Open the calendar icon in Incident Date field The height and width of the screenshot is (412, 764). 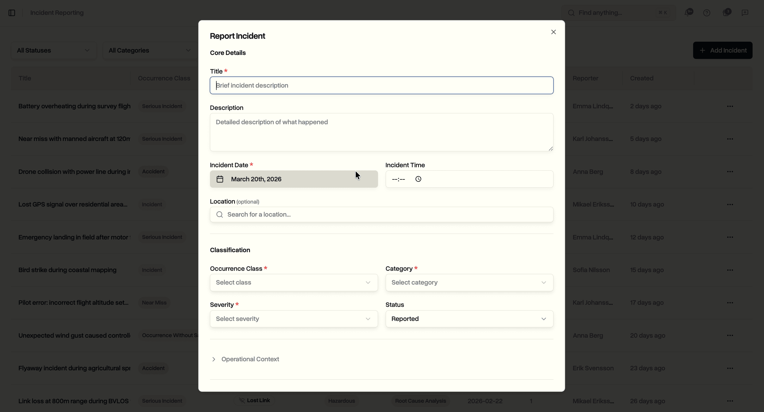click(220, 179)
